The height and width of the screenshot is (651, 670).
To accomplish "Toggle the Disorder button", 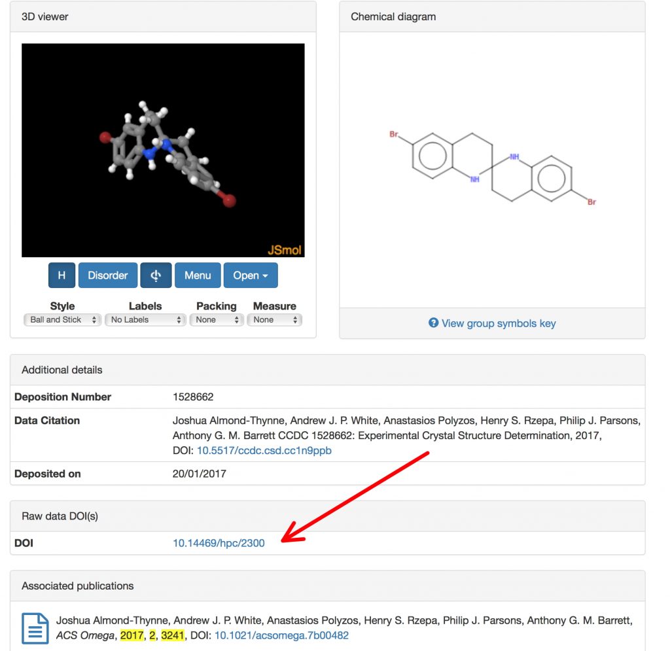I will click(x=108, y=275).
